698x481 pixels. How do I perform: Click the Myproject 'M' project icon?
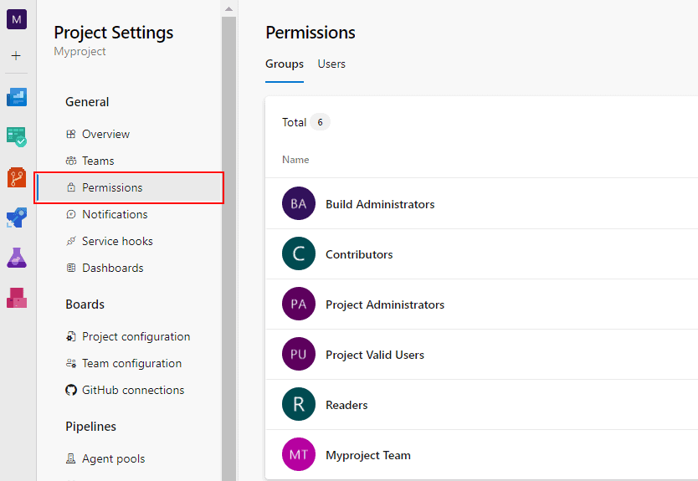coord(17,19)
